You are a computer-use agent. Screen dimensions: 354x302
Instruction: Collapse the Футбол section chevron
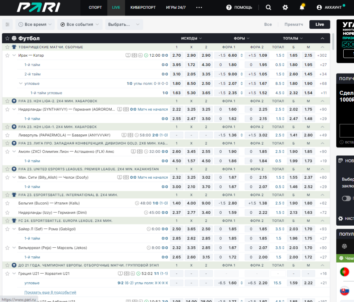click(x=323, y=38)
